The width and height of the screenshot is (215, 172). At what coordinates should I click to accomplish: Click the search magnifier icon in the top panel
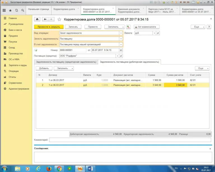pyautogui.click(x=22, y=10)
